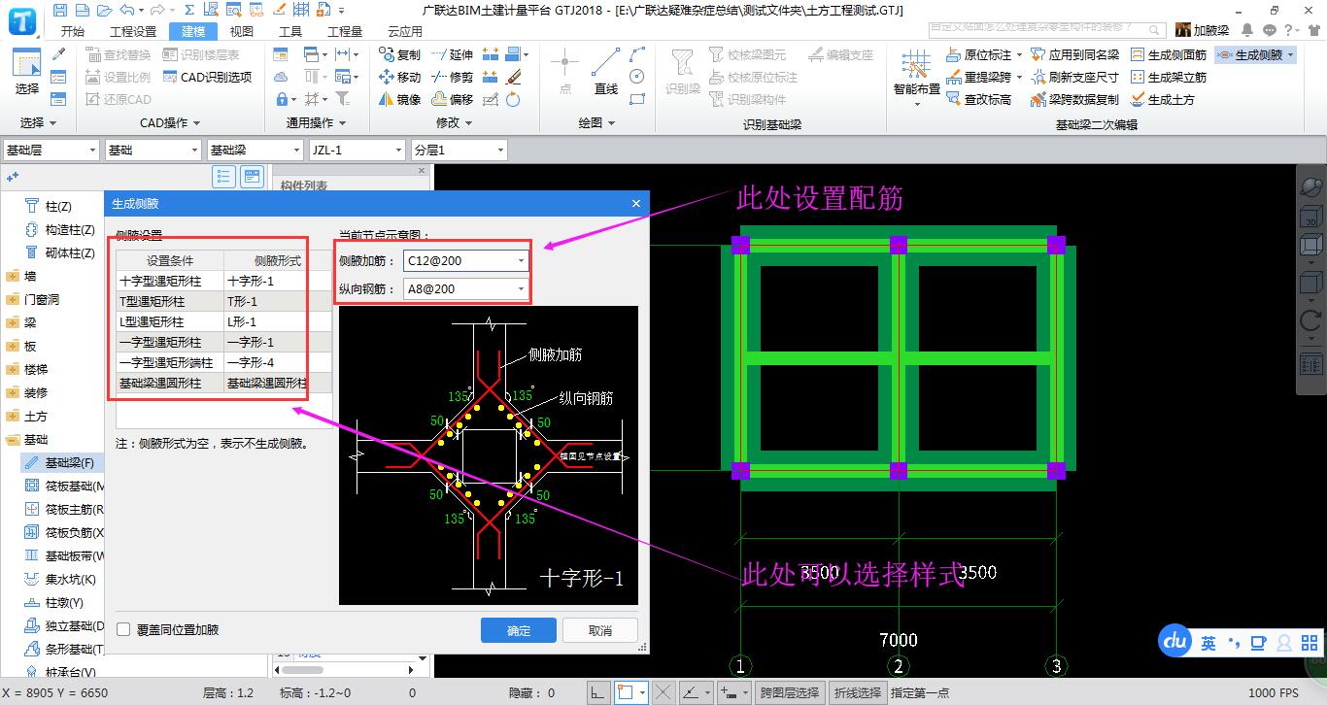
Task: Select the circle drawing tool icon
Action: tap(637, 77)
